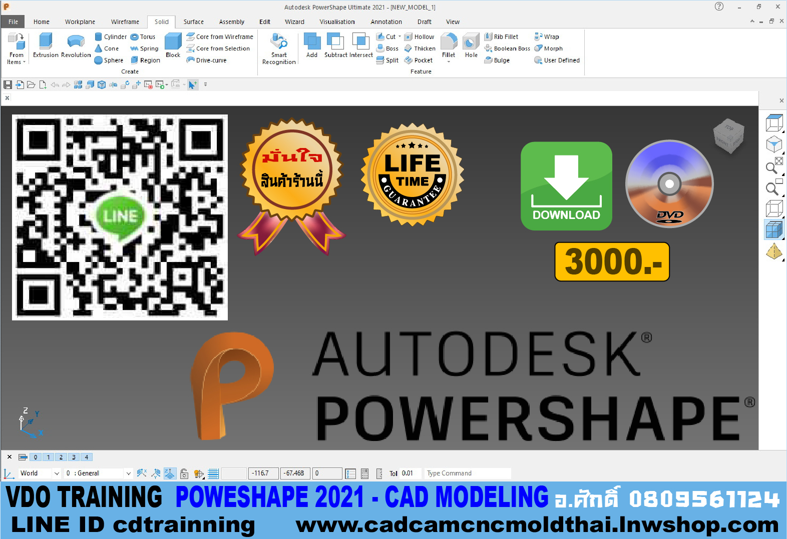Click the Save icon in quick access toolbar
Screen dimensions: 787x539
tap(8, 84)
